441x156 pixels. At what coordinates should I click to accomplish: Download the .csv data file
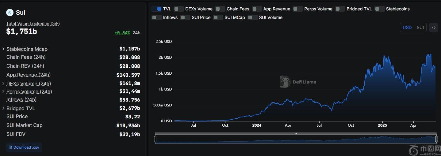click(24, 147)
